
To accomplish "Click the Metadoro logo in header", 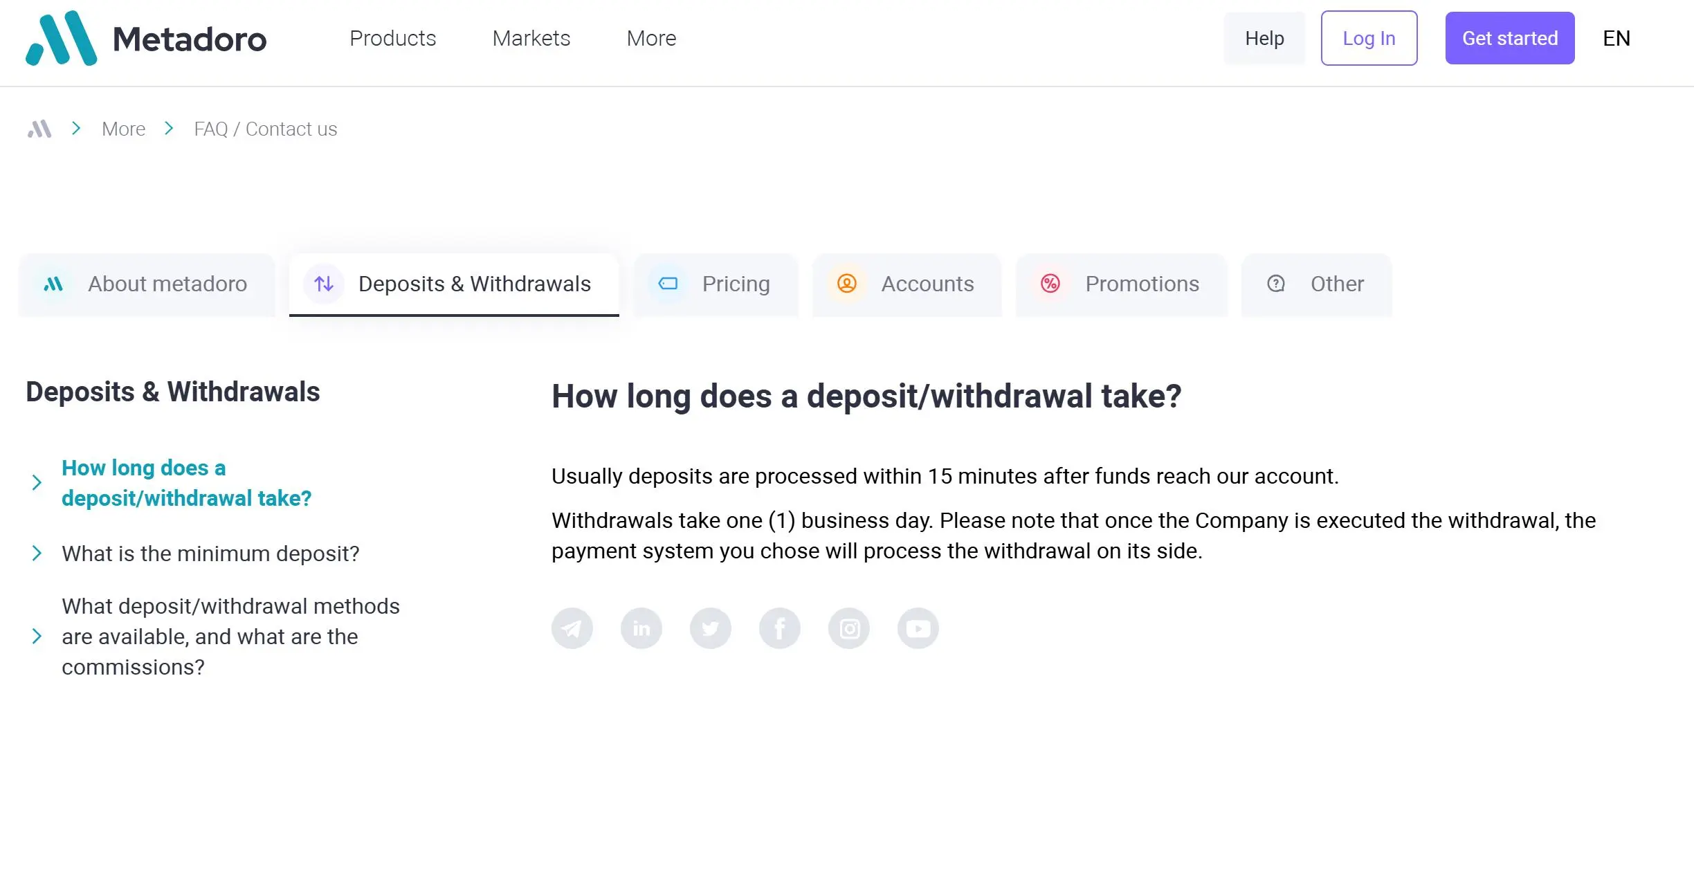I will pyautogui.click(x=146, y=38).
